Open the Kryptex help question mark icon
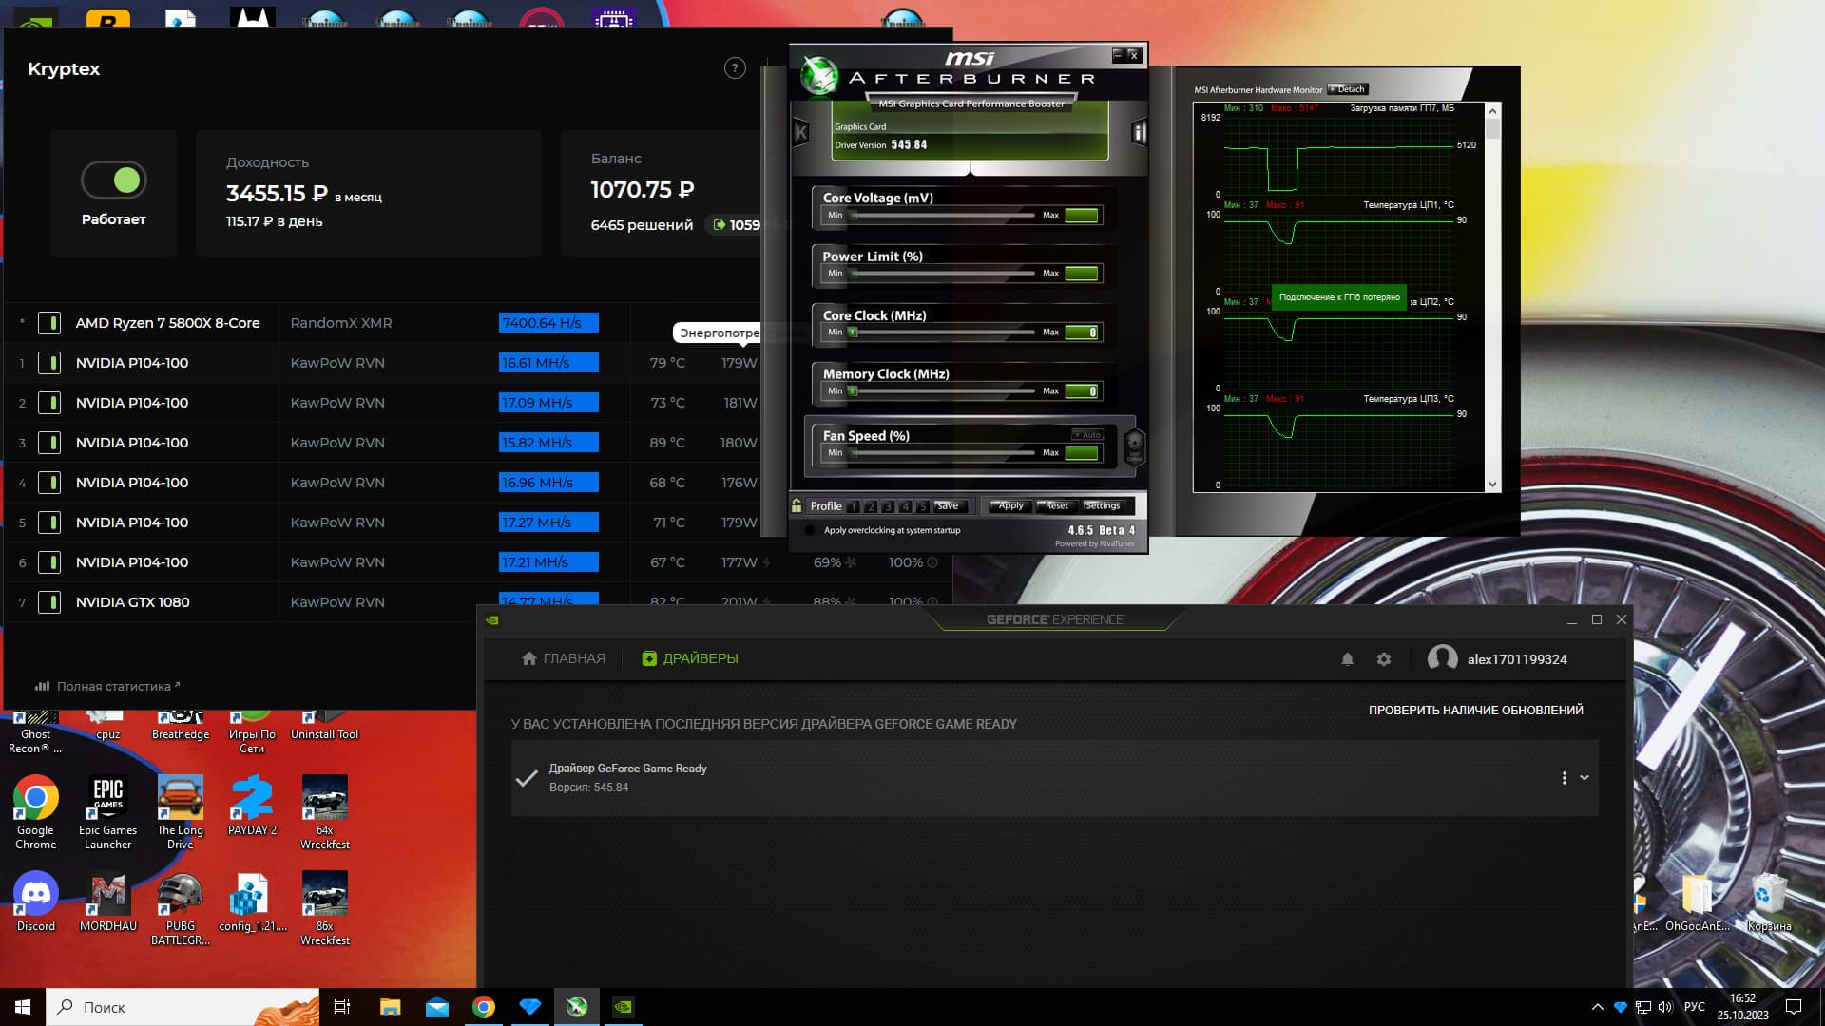Viewport: 1825px width, 1026px height. pyautogui.click(x=735, y=68)
